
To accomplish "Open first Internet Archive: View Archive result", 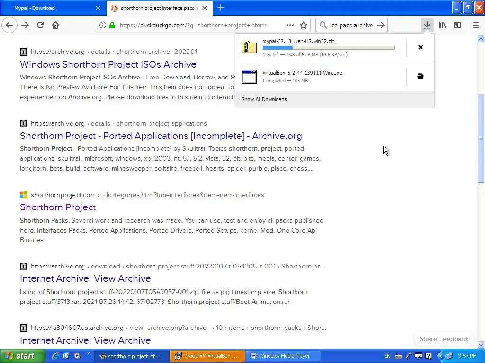I will point(85,278).
